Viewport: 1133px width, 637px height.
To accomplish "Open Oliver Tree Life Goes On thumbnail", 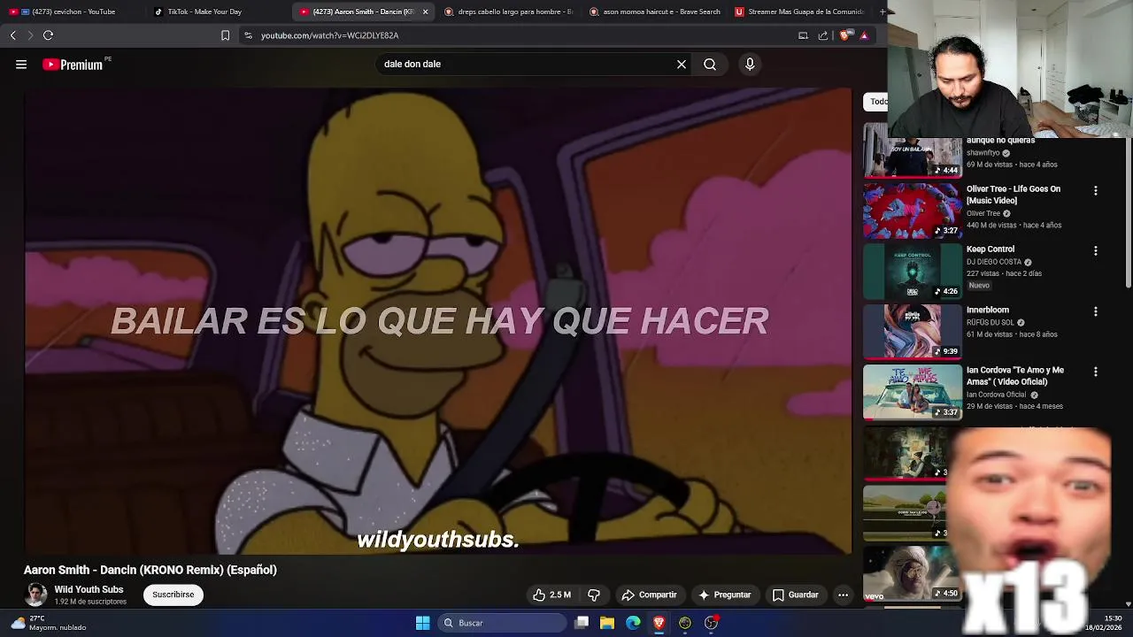I will pos(913,211).
